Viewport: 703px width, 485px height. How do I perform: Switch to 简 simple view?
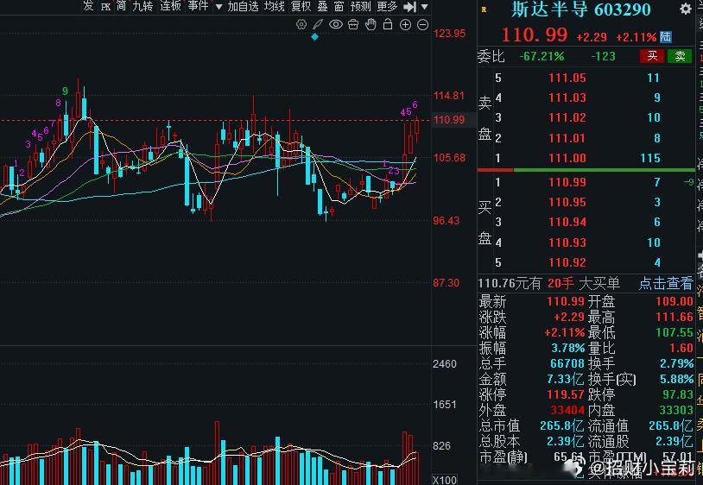point(122,6)
